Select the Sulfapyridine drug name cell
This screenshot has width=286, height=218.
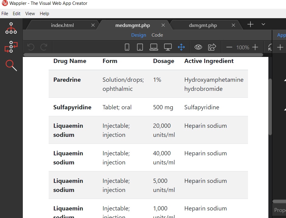(72, 107)
